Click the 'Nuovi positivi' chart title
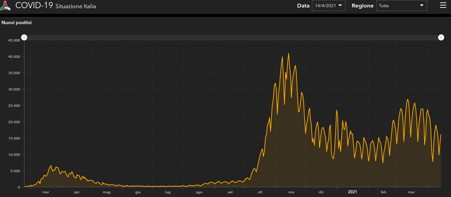Screen dimensions: 451x197 point(17,23)
